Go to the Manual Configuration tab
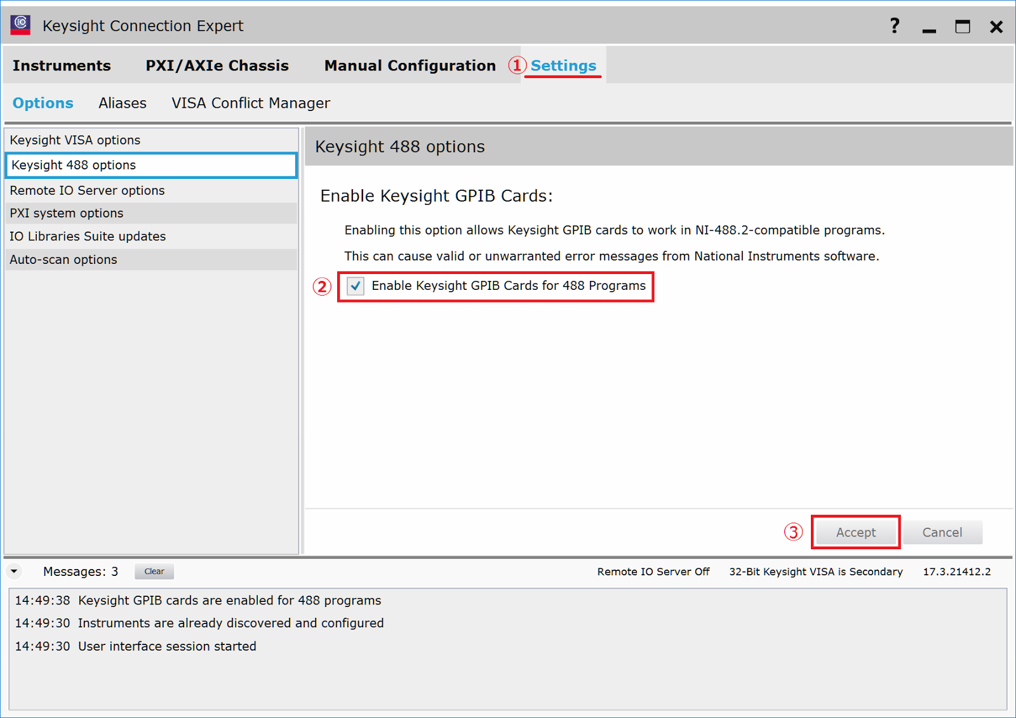The image size is (1016, 718). click(410, 65)
